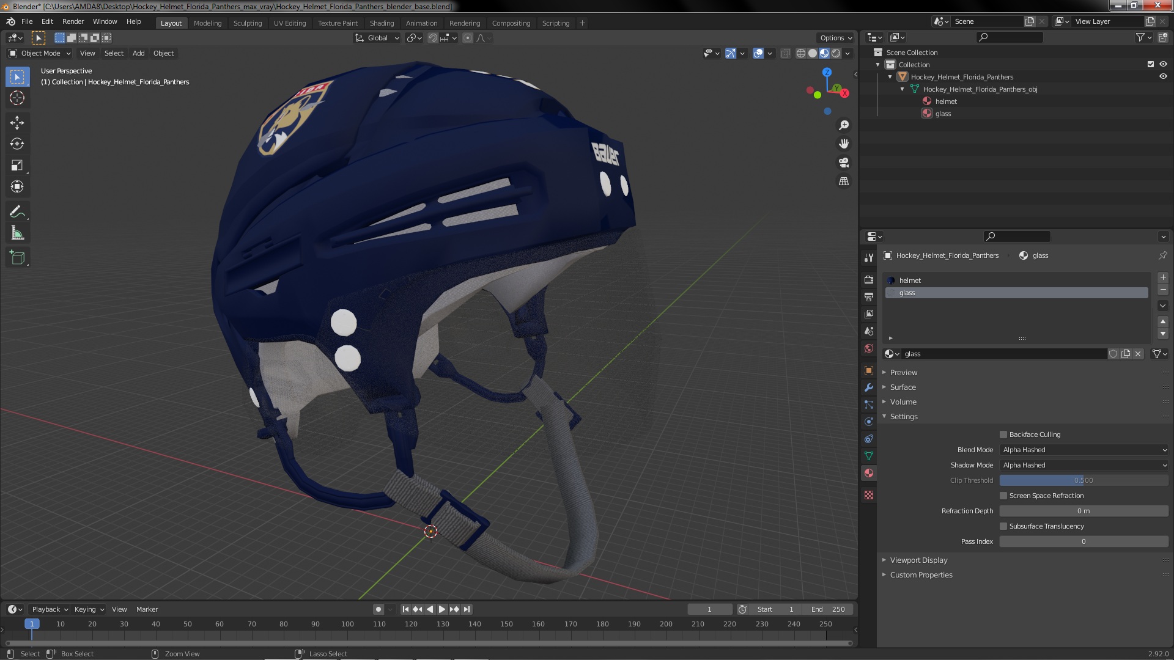Screen dimensions: 1174x660
Task: Switch to the Shading workspace tab
Action: click(382, 23)
